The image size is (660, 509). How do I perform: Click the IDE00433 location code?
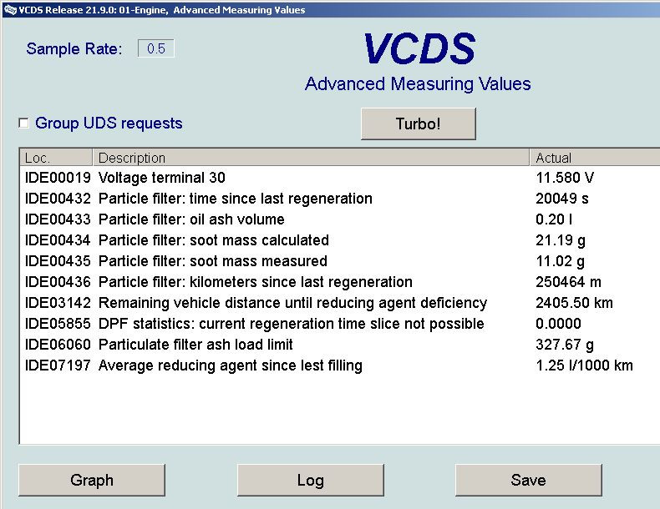point(58,219)
